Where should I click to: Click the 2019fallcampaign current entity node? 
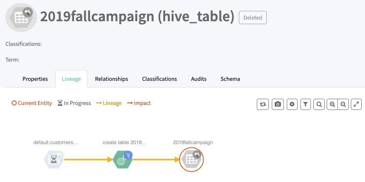(x=191, y=159)
